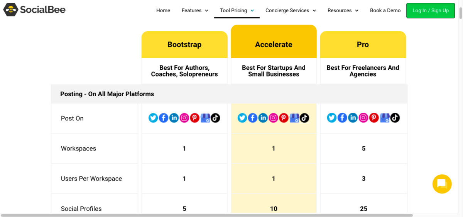Click the Google Business icon under Bootstrap
The image size is (463, 217).
(x=205, y=118)
